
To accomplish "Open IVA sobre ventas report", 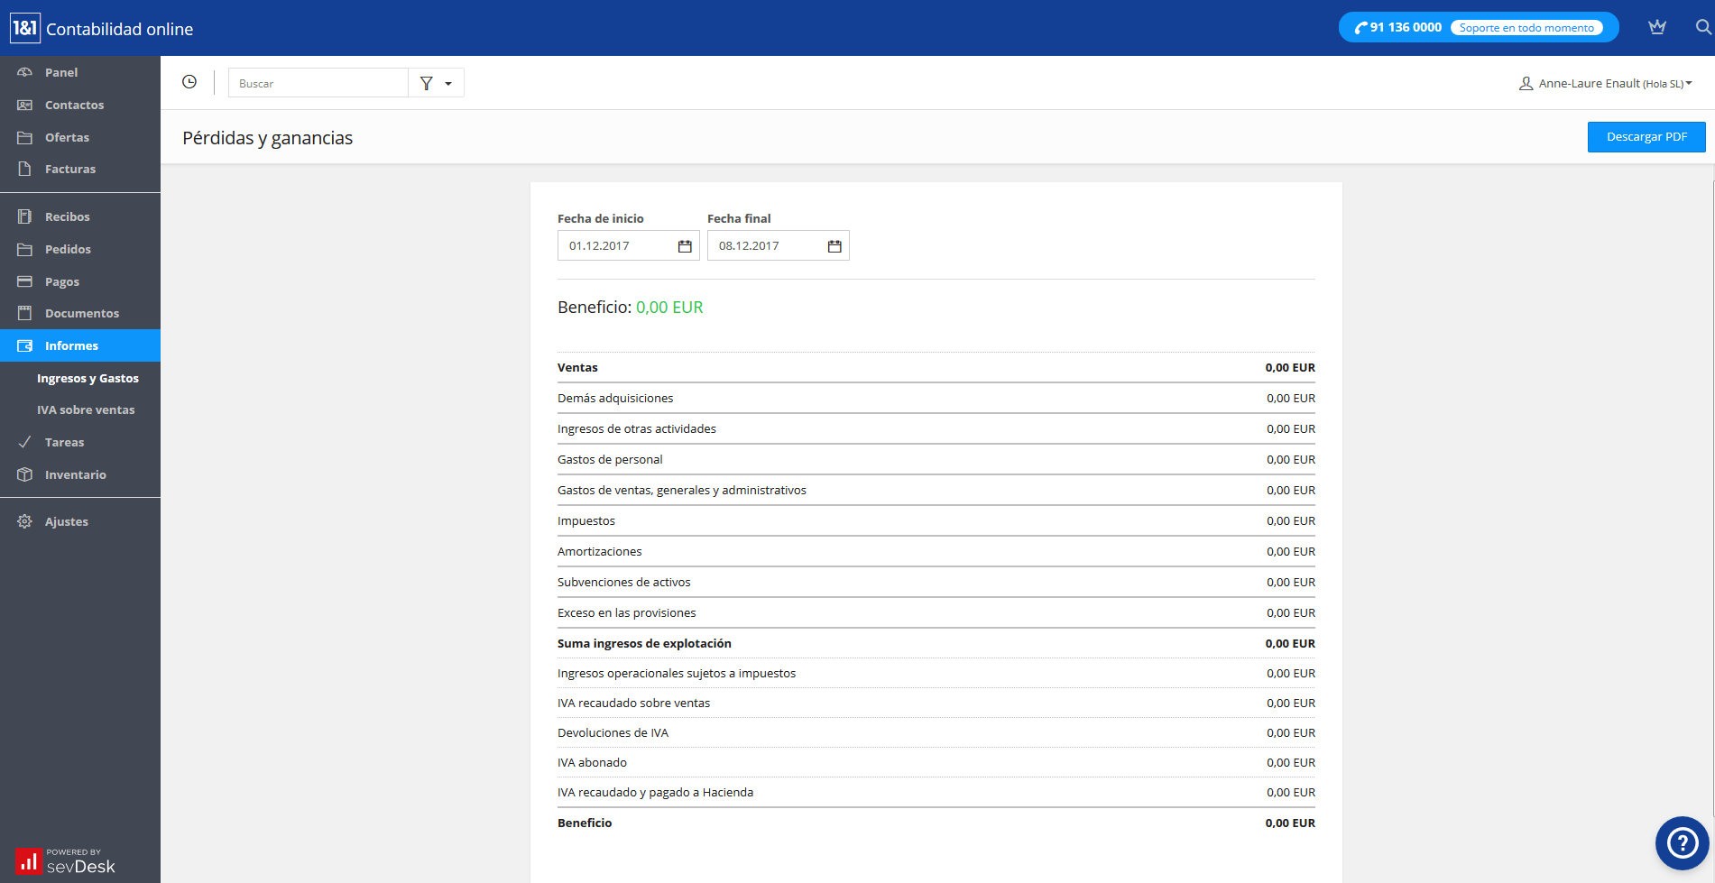I will [86, 409].
